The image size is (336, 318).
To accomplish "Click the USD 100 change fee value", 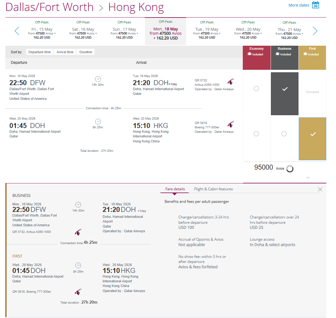I will [186, 228].
